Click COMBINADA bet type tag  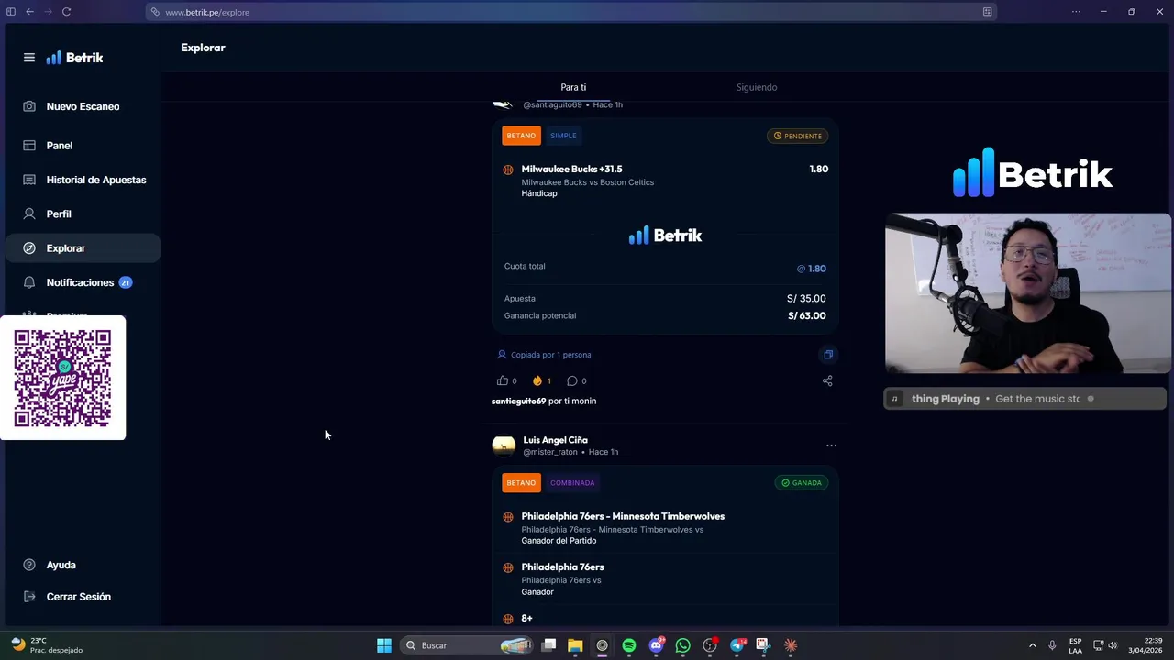pyautogui.click(x=572, y=482)
